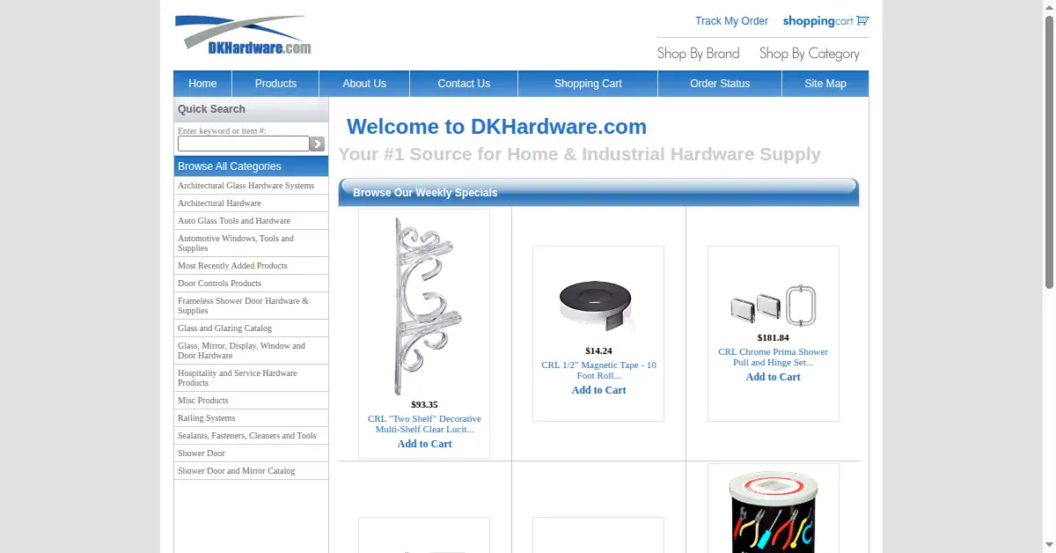Open Shop By Category

tap(810, 54)
